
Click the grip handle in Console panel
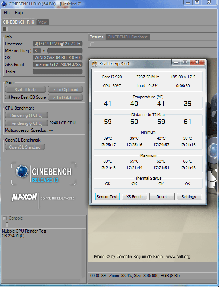[x=6, y=224]
